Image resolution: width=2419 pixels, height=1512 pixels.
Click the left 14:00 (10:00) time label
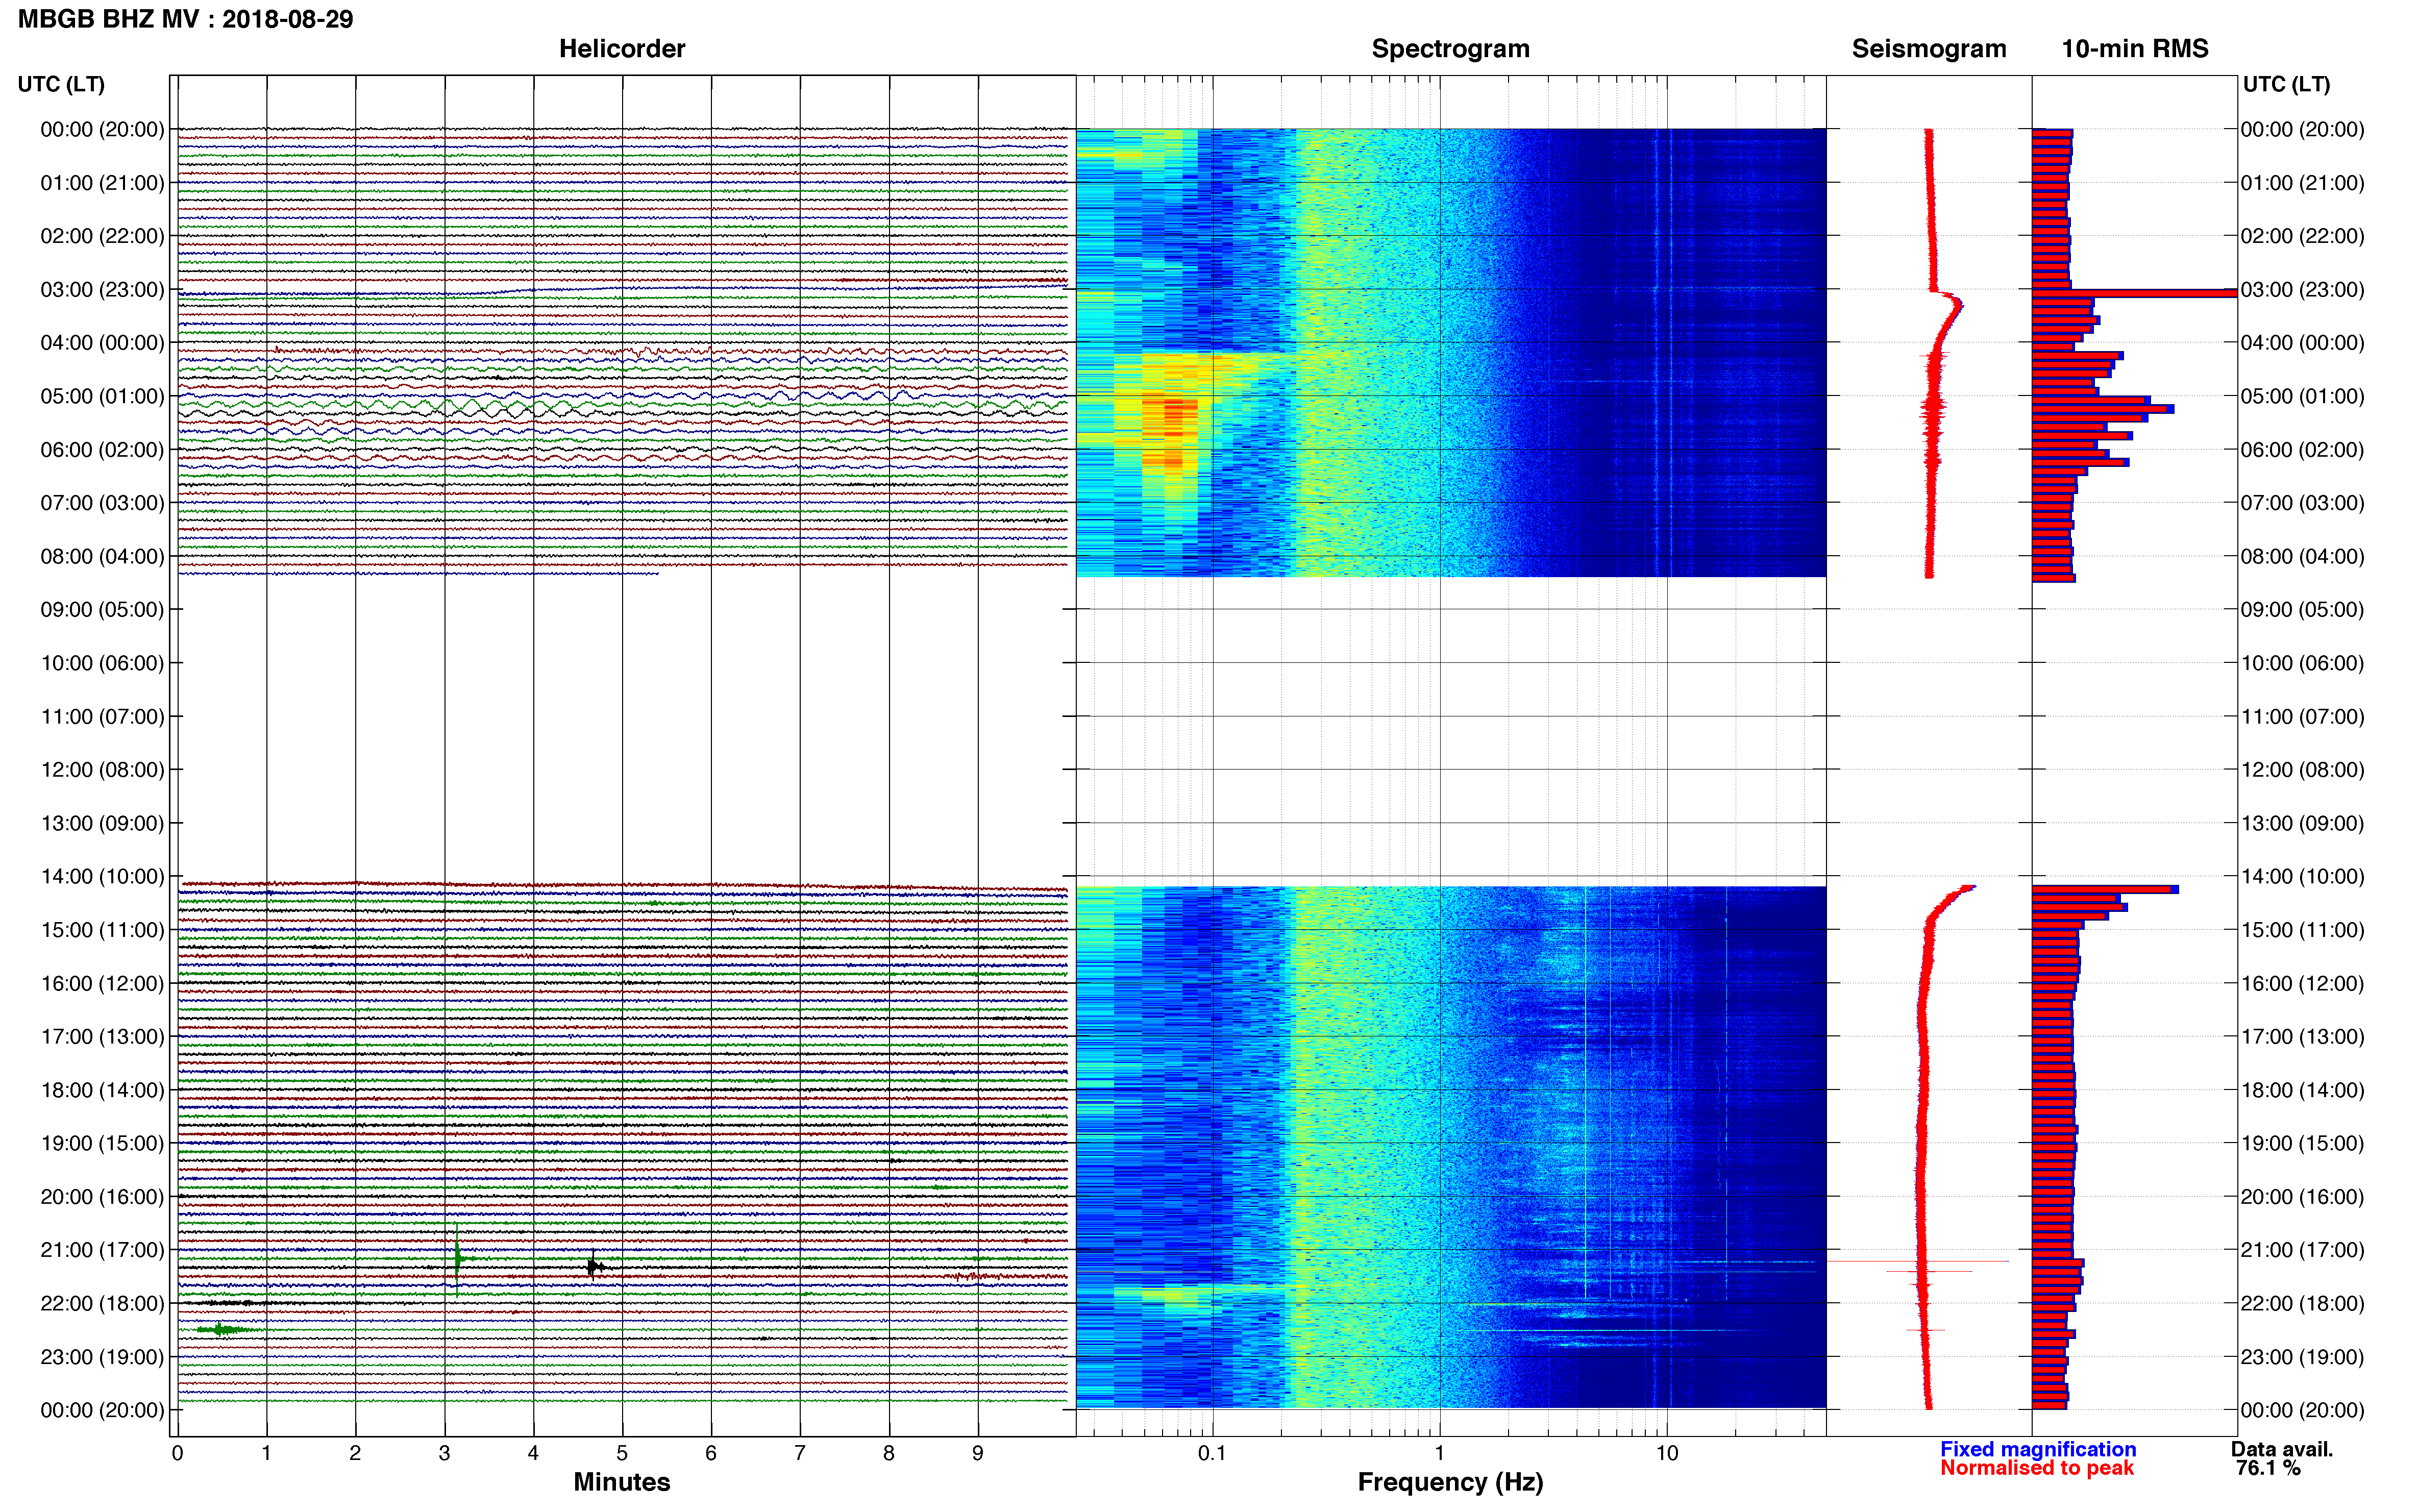point(102,877)
